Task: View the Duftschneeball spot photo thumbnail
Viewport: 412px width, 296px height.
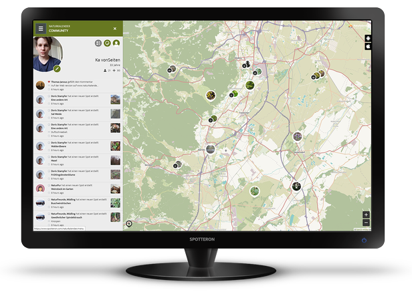Action: (x=115, y=128)
